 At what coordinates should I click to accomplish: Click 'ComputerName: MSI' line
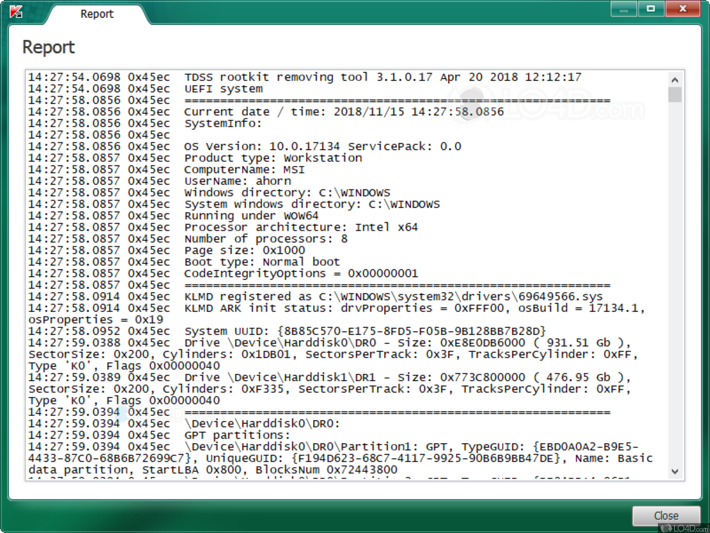point(166,169)
